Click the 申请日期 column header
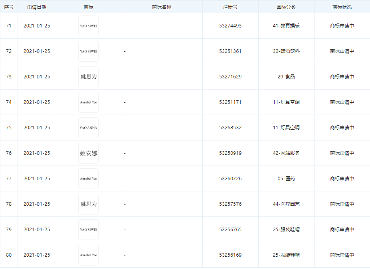The image size is (370, 269). pos(37,7)
